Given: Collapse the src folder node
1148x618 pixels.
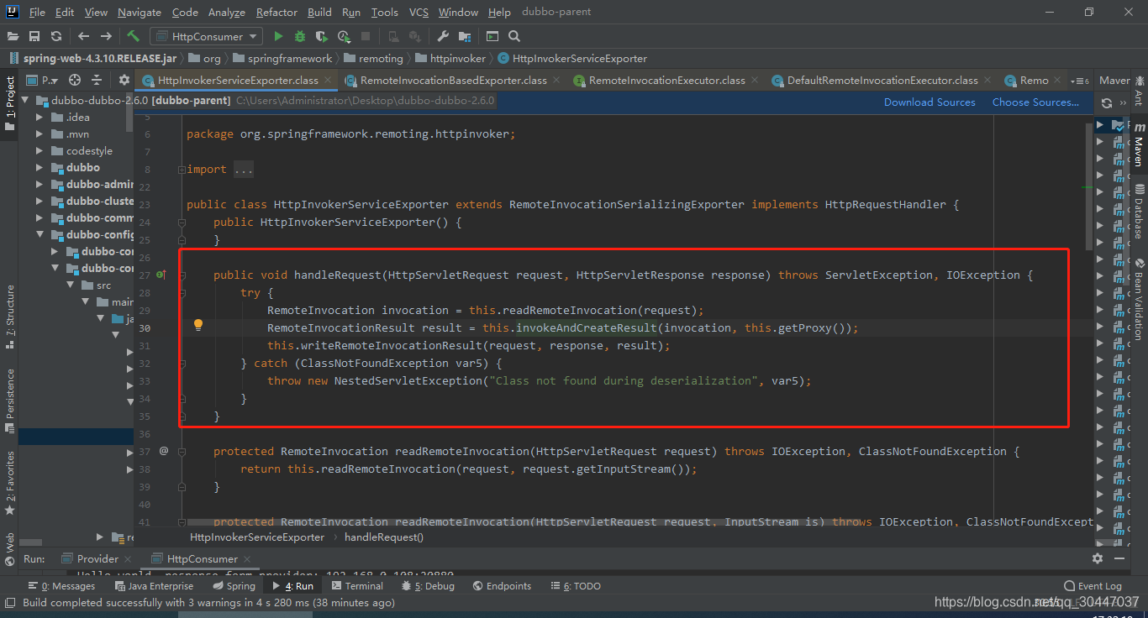Looking at the screenshot, I should (70, 285).
